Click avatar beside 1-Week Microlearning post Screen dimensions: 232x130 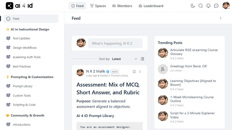tap(163, 100)
